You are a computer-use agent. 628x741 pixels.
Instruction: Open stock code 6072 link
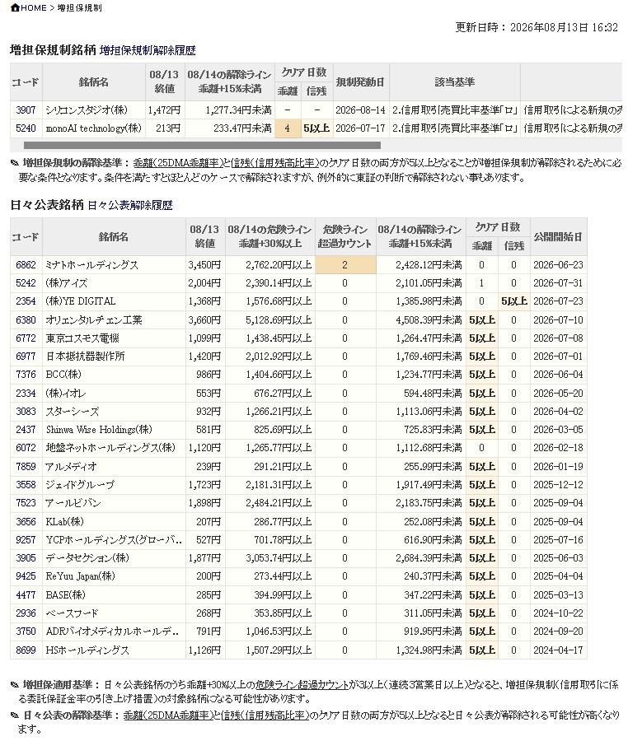click(26, 448)
